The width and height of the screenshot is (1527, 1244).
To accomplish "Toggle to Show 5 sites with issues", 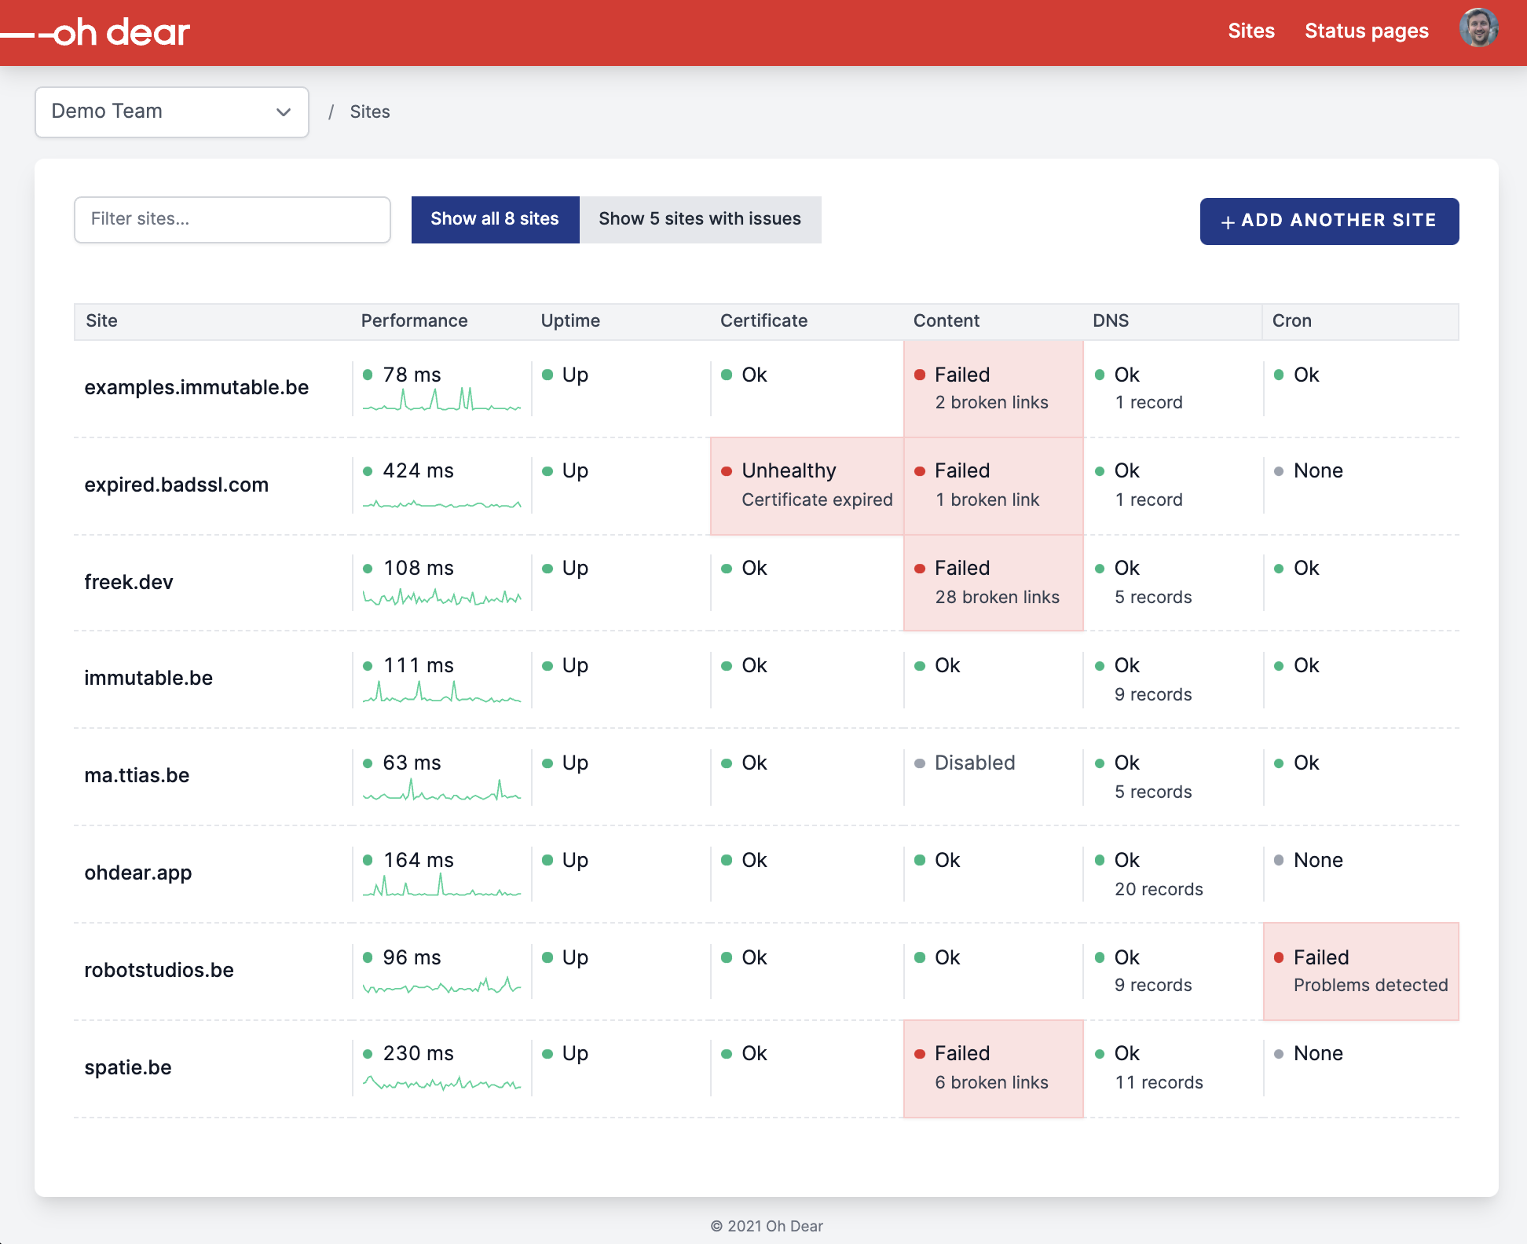I will [700, 218].
